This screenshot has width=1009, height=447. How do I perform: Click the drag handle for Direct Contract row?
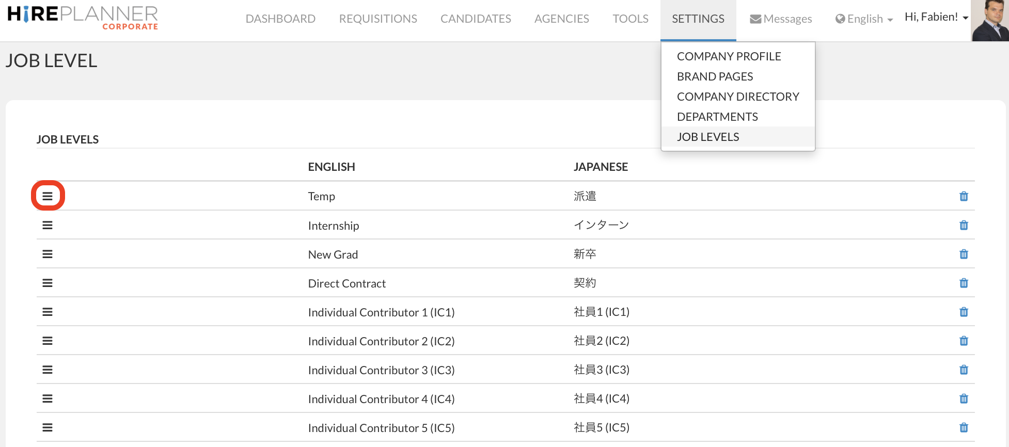(48, 283)
